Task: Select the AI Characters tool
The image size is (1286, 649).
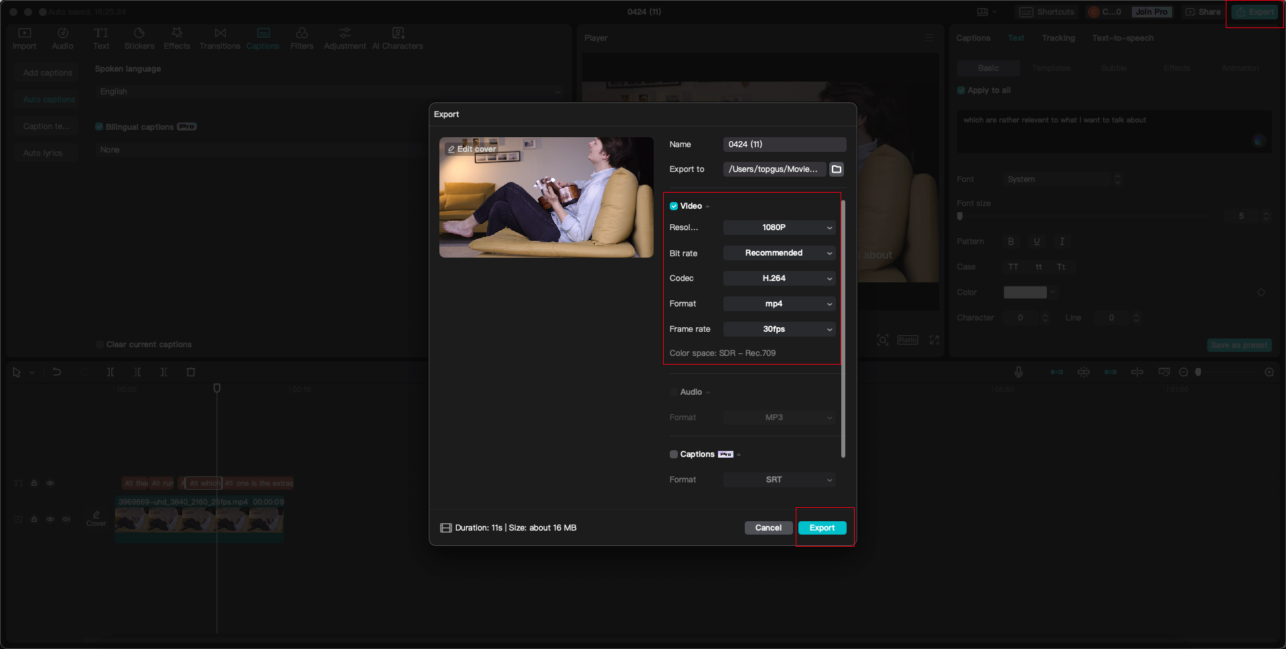Action: pyautogui.click(x=398, y=38)
